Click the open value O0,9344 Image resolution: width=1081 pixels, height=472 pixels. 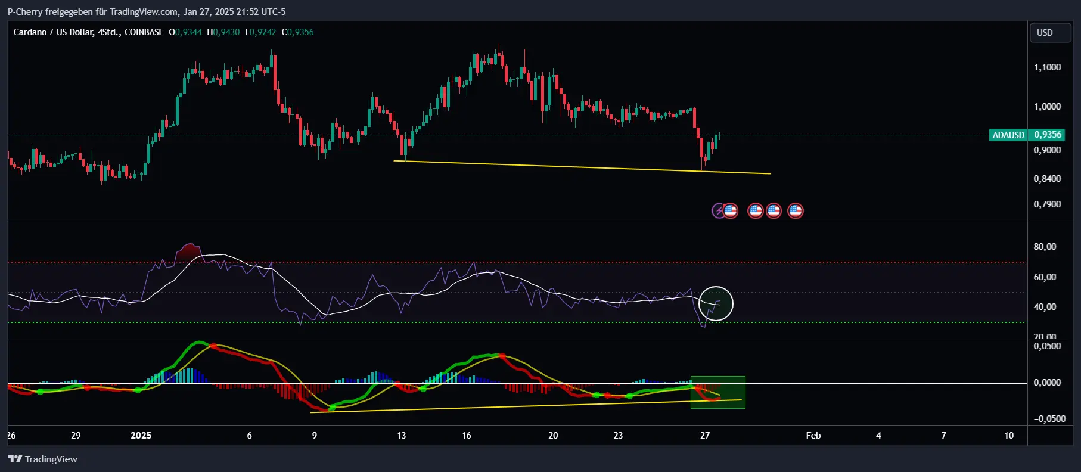tap(185, 32)
